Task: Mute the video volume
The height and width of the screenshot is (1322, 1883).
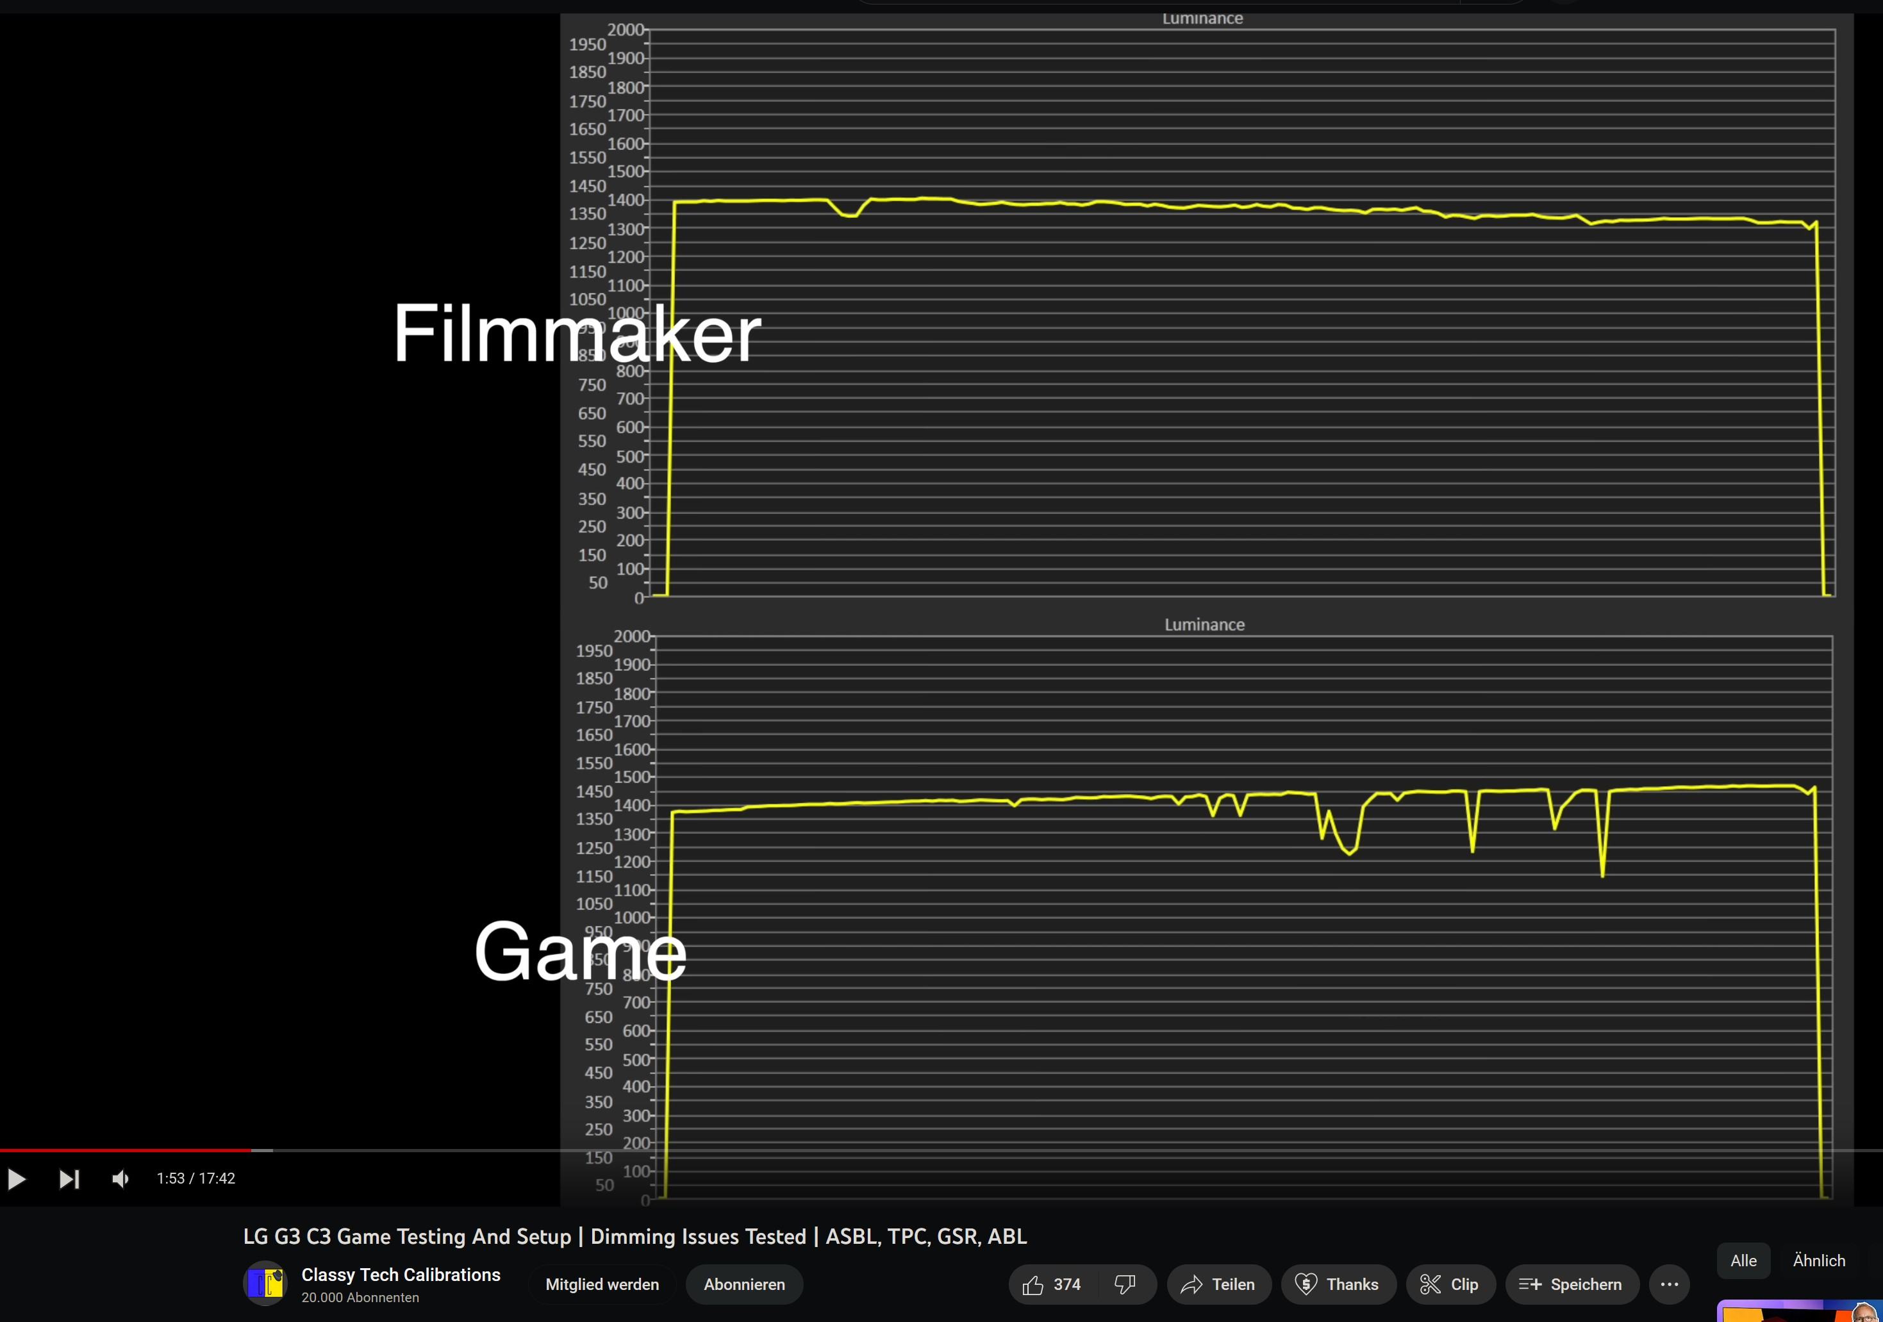Action: (120, 1178)
